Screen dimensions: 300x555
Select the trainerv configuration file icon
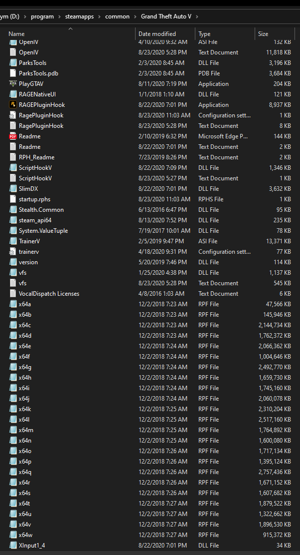tap(12, 252)
